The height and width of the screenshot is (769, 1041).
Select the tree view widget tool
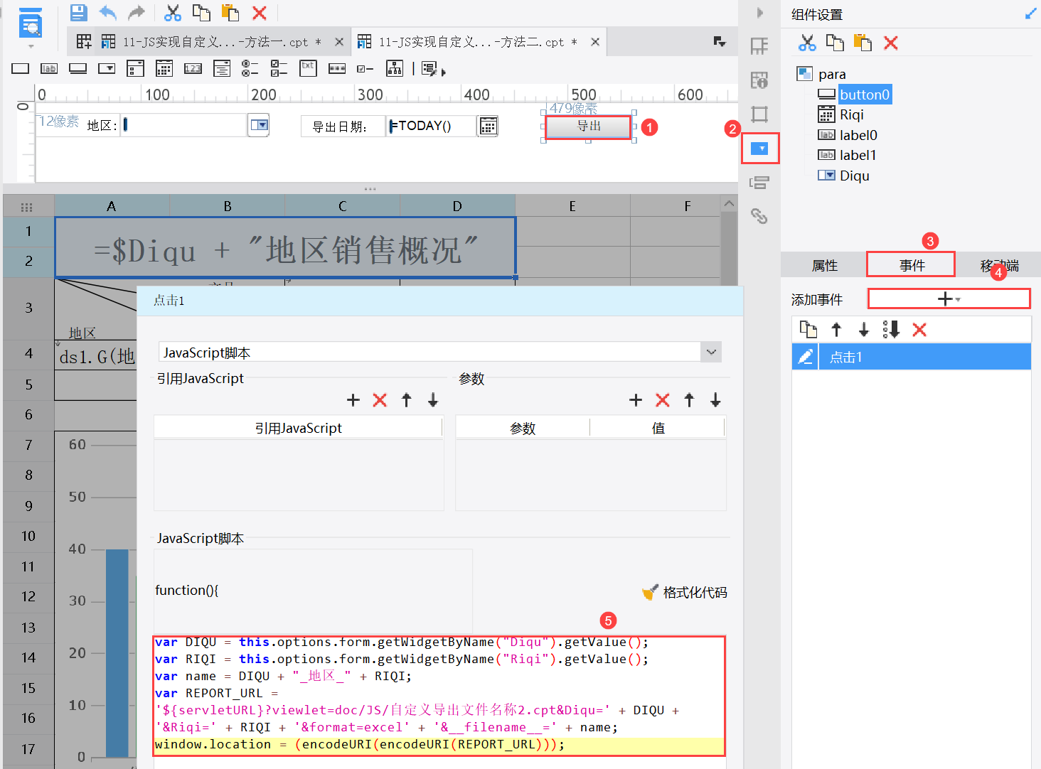pos(395,68)
